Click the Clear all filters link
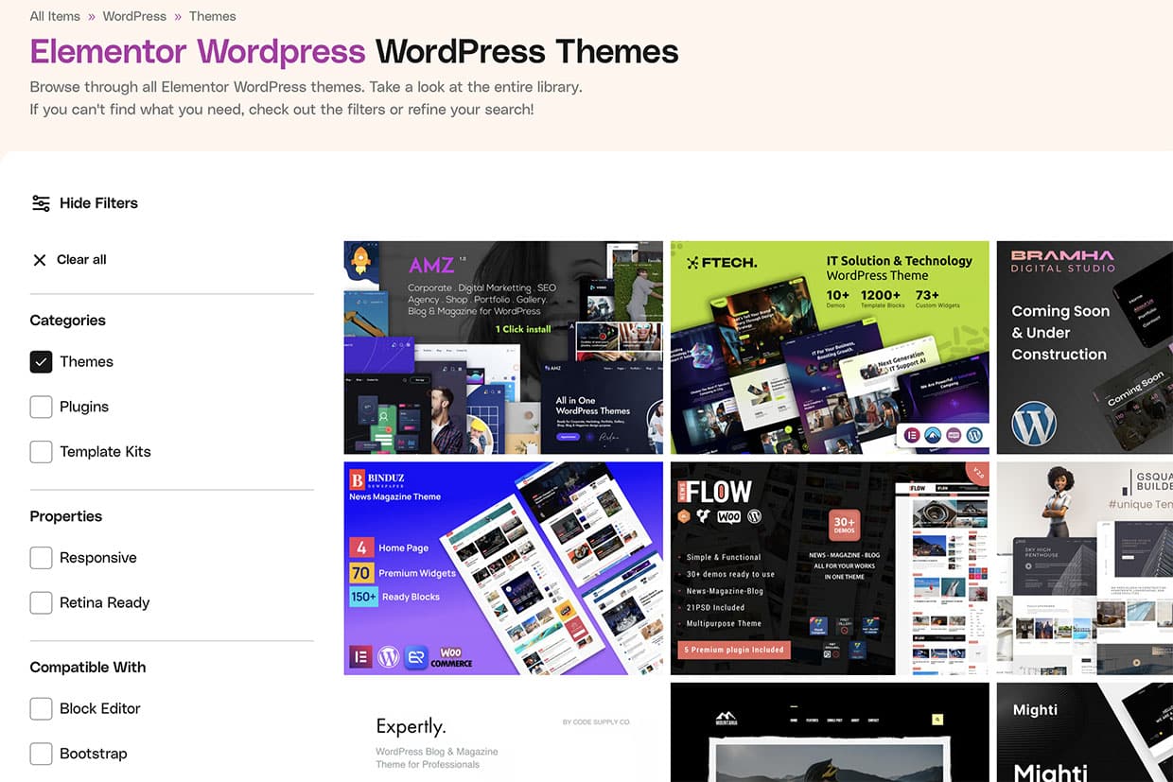This screenshot has height=782, width=1173. pos(81,260)
